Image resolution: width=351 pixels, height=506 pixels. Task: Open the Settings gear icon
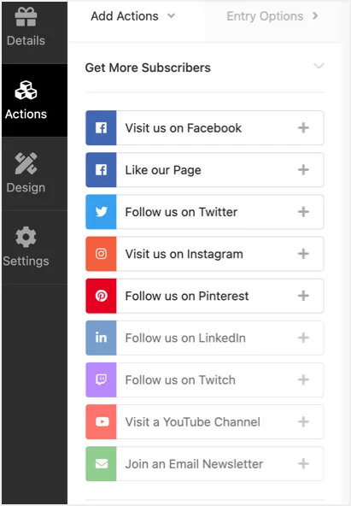click(26, 238)
